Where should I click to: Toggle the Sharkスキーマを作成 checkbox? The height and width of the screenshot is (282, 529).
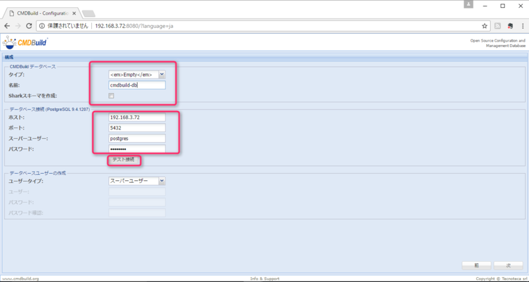pyautogui.click(x=111, y=96)
